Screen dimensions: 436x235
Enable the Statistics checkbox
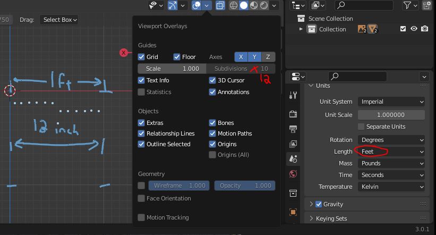coord(141,92)
